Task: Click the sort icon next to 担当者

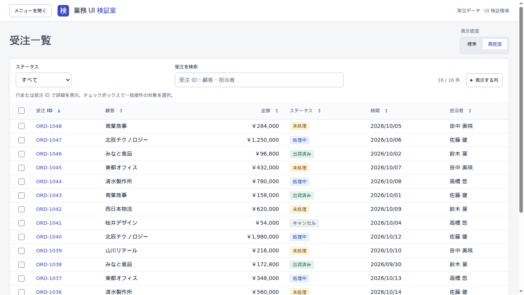Action: 470,111
